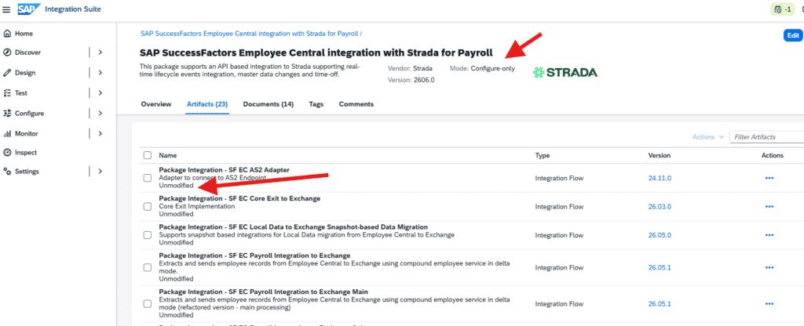Click the Settings gears icon
The image size is (804, 326).
pyautogui.click(x=7, y=172)
